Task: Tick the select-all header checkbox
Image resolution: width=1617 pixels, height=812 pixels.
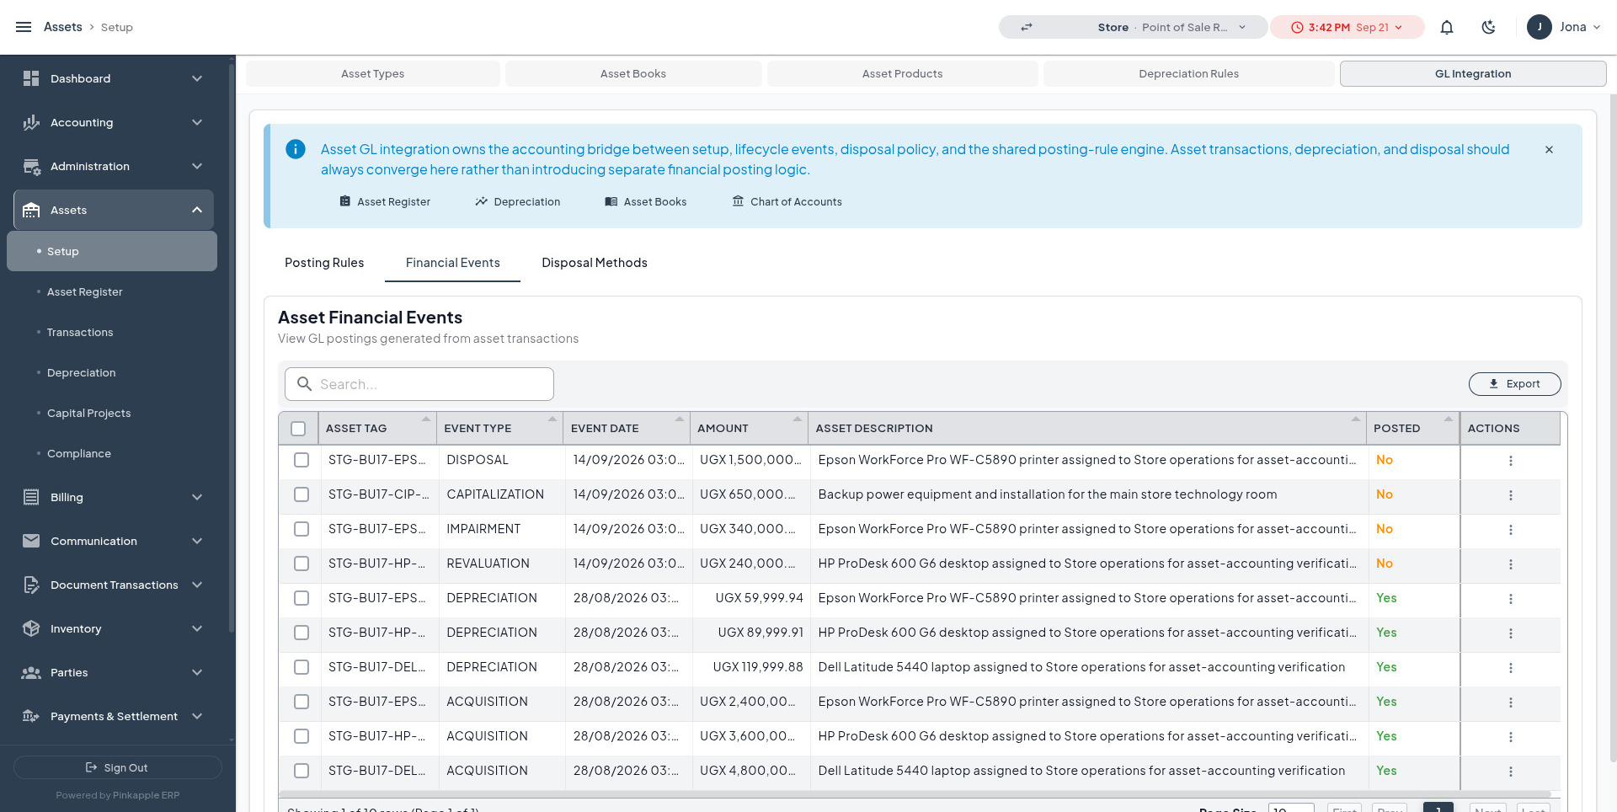Action: [x=298, y=429]
